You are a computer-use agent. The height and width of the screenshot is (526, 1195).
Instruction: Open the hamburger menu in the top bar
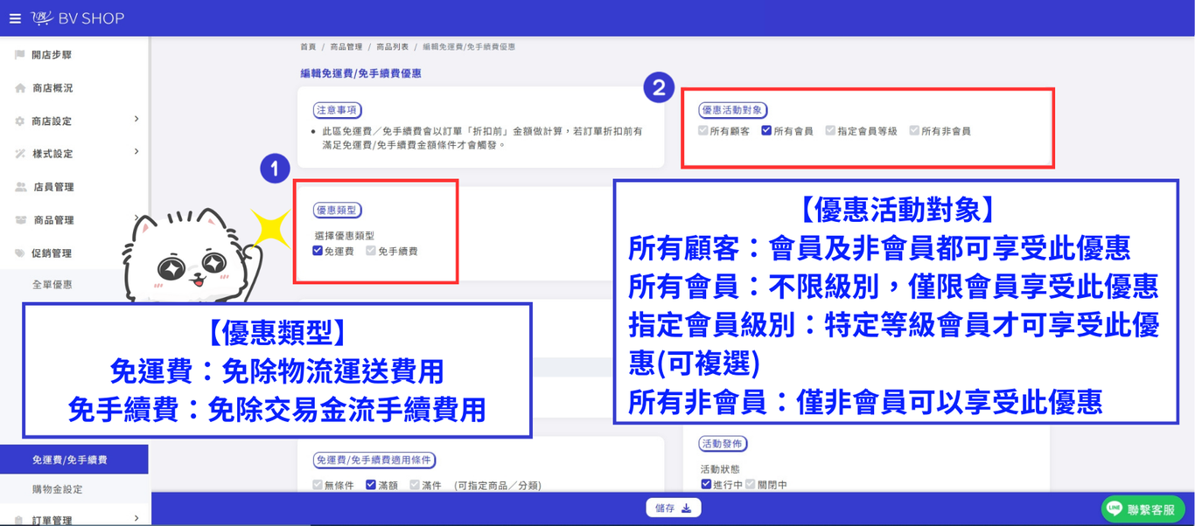pyautogui.click(x=15, y=18)
